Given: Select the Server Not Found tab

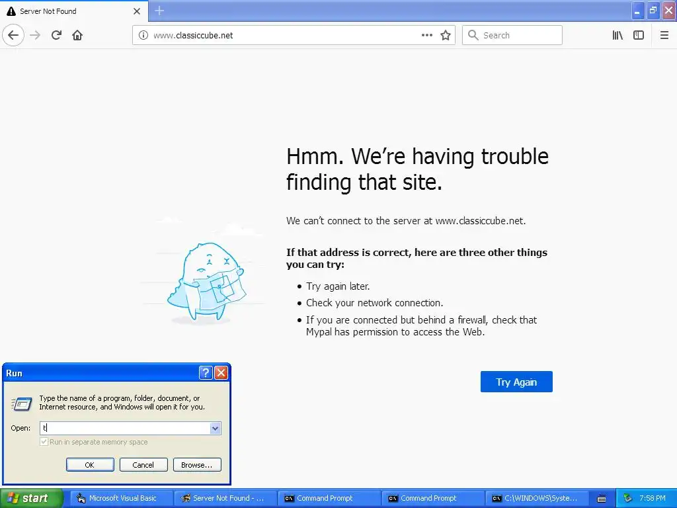Looking at the screenshot, I should point(74,11).
